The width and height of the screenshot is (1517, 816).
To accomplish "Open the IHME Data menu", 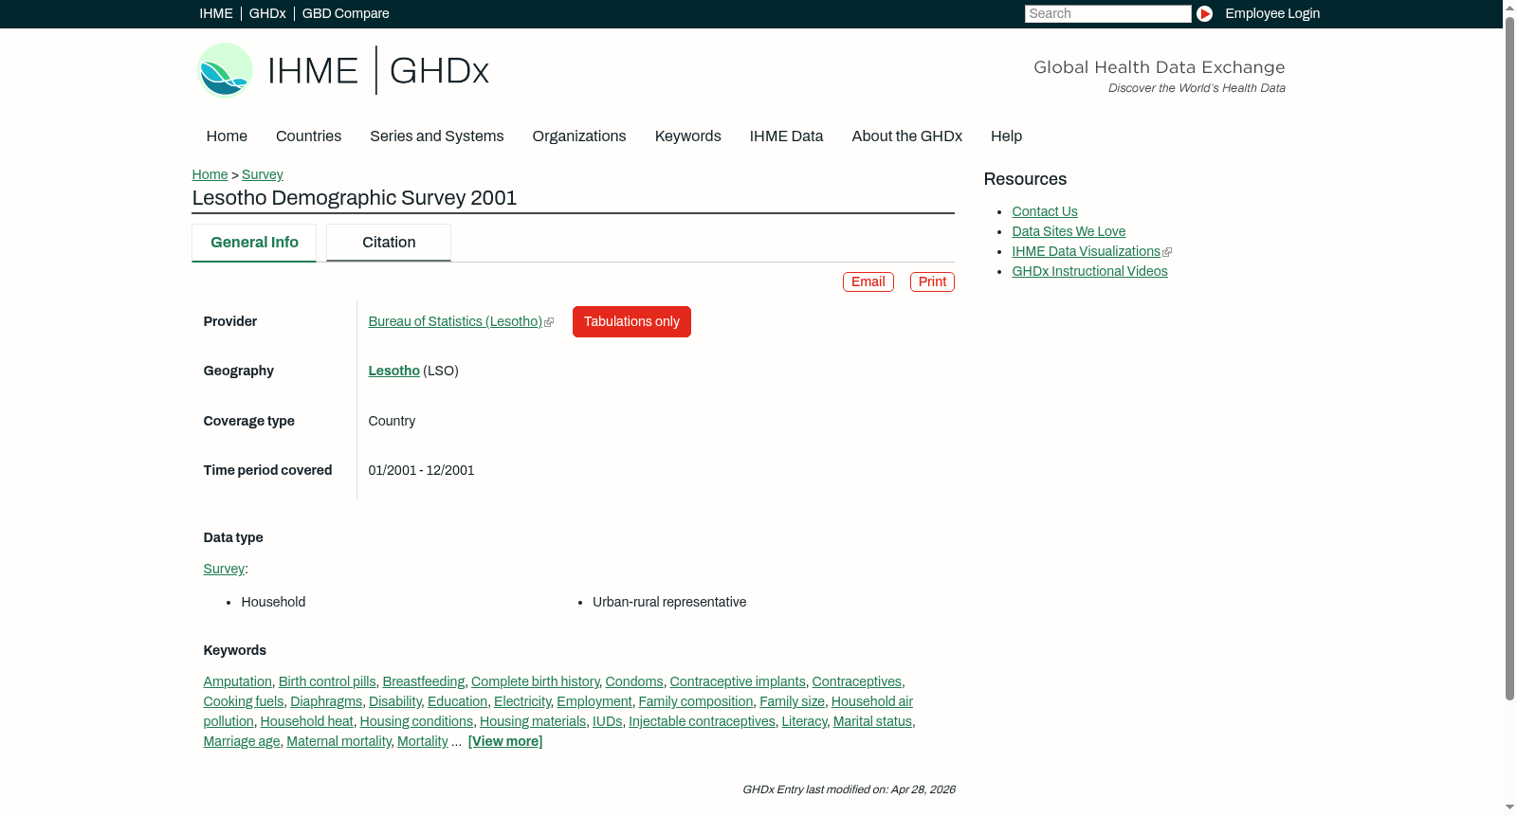I will [x=786, y=136].
